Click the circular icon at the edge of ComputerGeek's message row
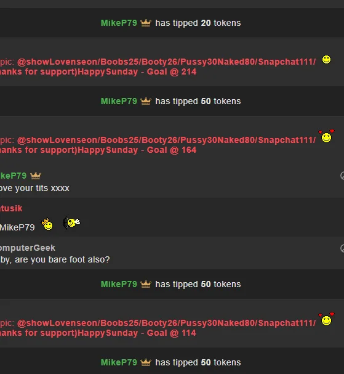 342,248
